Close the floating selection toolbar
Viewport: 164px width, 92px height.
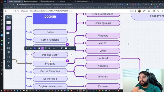tap(74, 48)
